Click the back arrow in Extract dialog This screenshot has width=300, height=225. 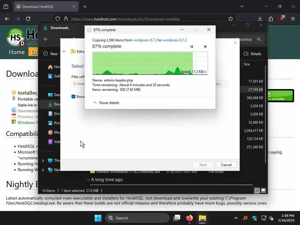coord(64,51)
